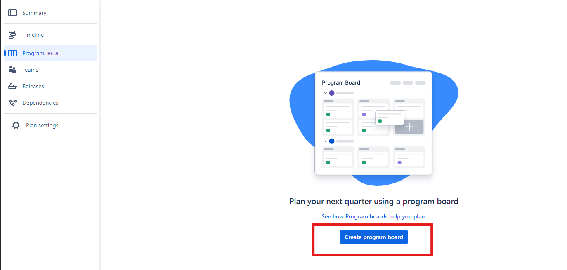Click the Teams people icon
567x270 pixels.
click(12, 70)
